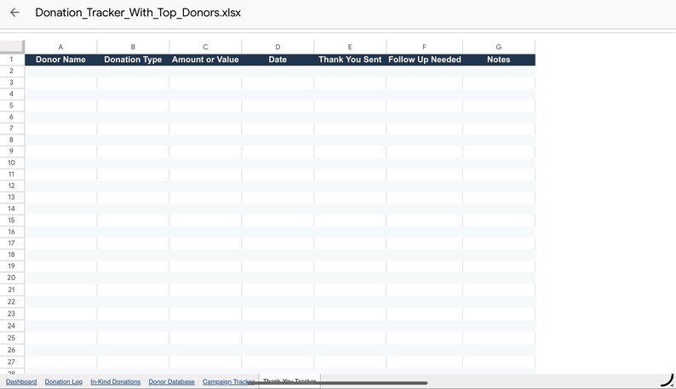Select row 5 via its row number

(x=12, y=106)
